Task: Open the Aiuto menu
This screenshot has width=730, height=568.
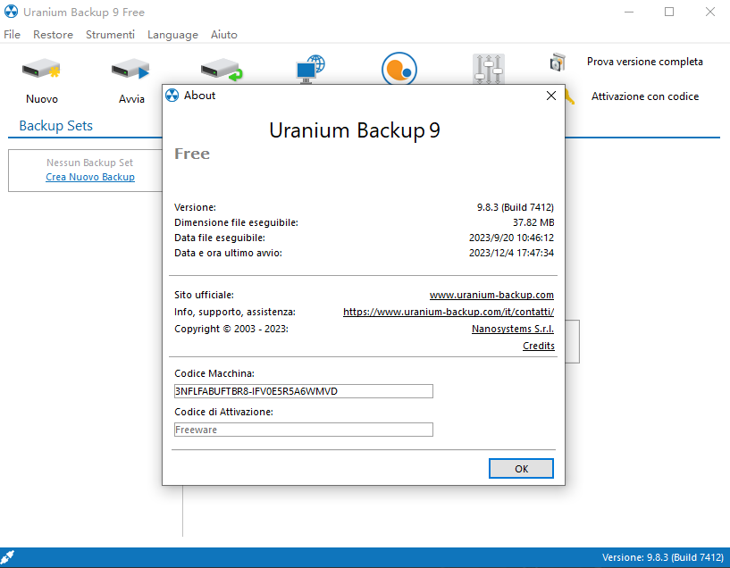Action: pyautogui.click(x=223, y=35)
